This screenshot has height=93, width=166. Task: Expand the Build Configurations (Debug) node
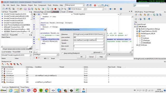click(x=137, y=29)
